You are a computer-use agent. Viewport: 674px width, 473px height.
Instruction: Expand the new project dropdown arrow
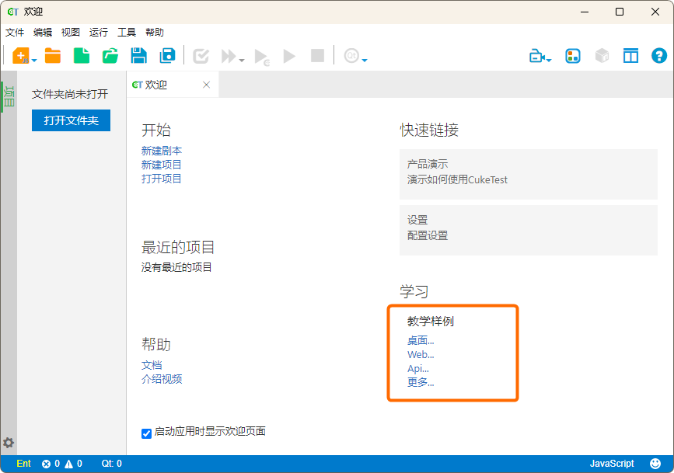coord(34,60)
